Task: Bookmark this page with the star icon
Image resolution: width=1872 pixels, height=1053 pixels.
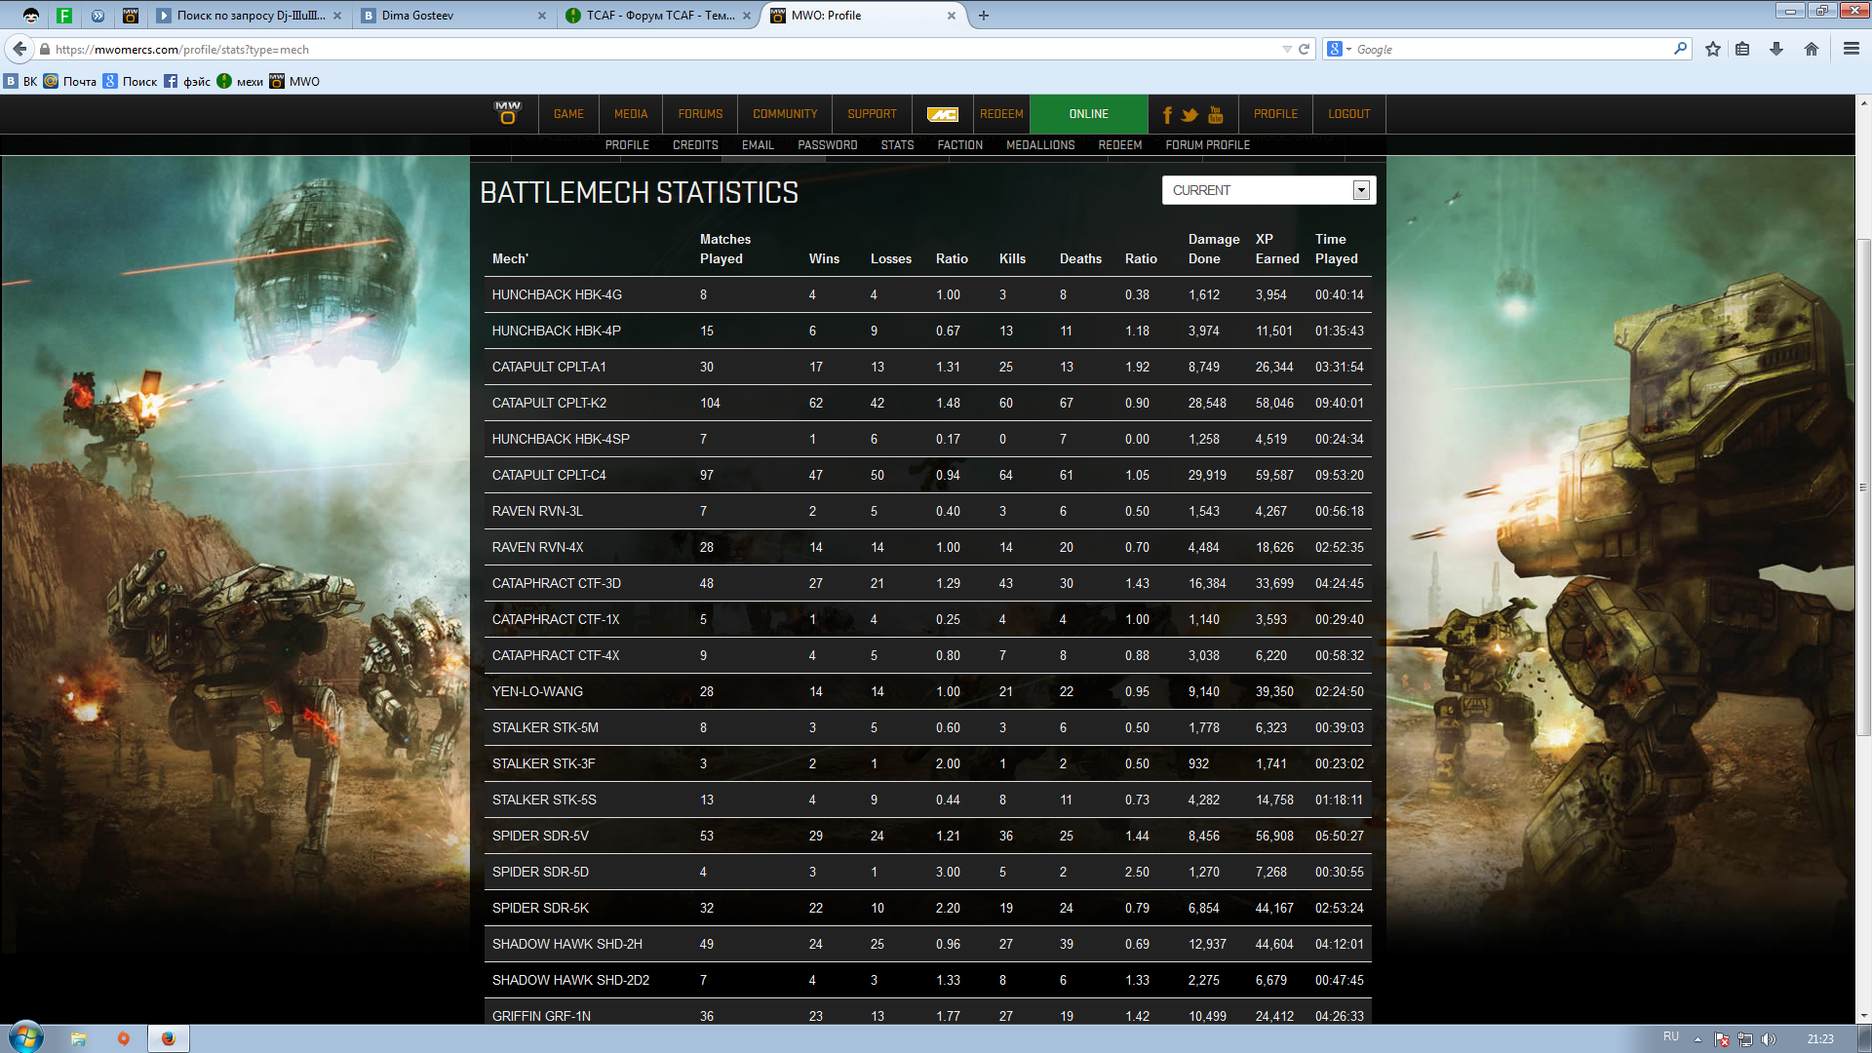Action: (x=1713, y=49)
